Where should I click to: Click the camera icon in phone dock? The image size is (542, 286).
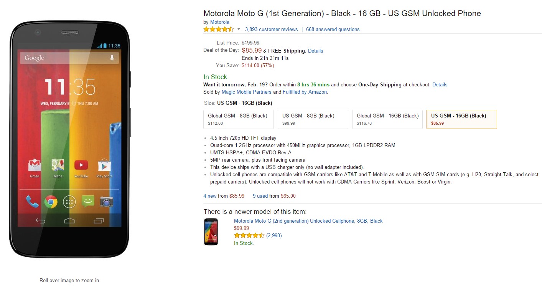107,201
